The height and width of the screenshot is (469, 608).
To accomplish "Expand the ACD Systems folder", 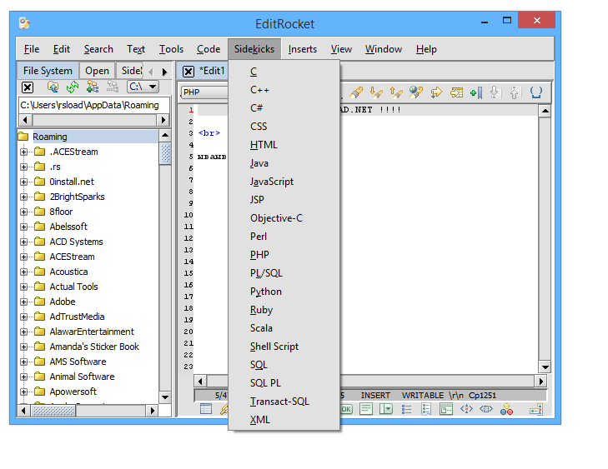I will pyautogui.click(x=24, y=242).
